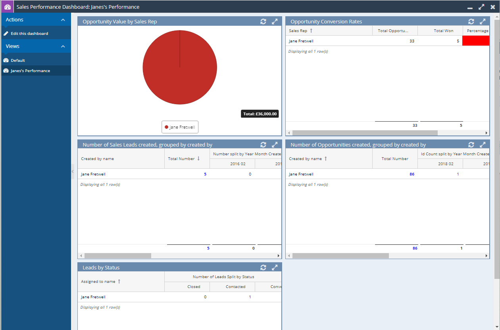The height and width of the screenshot is (330, 500).
Task: Click Conversion Rates horizontal scrollbar thumb
Action: pos(365,133)
